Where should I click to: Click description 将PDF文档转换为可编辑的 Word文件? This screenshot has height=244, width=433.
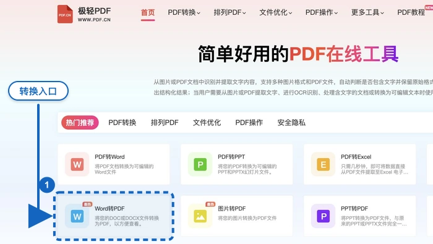124,169
